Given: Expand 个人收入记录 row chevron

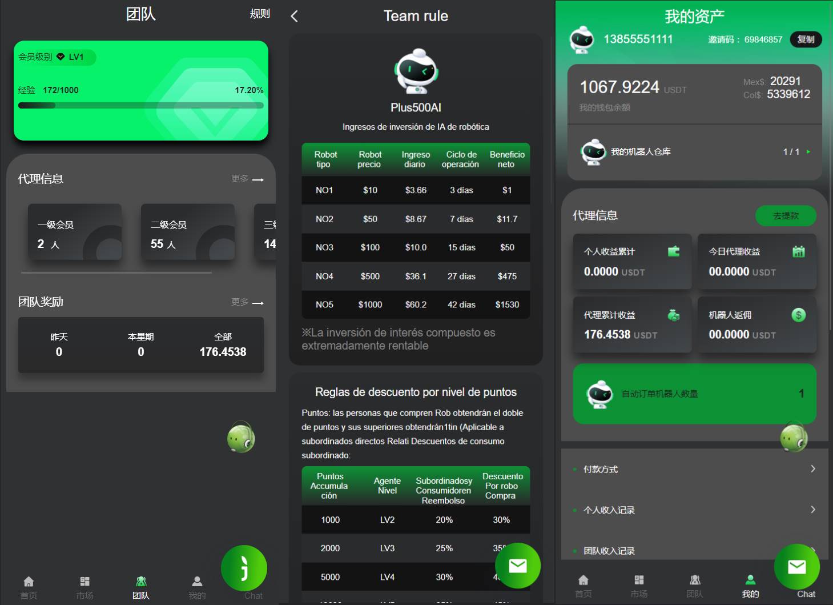Looking at the screenshot, I should click(x=813, y=510).
